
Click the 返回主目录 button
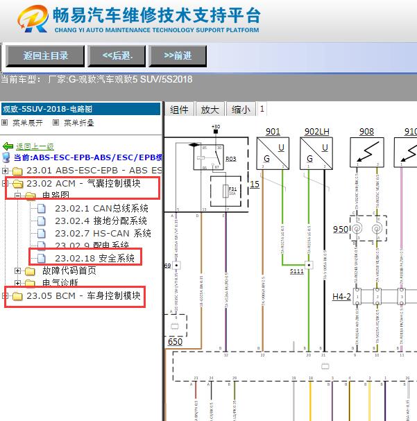(45, 56)
